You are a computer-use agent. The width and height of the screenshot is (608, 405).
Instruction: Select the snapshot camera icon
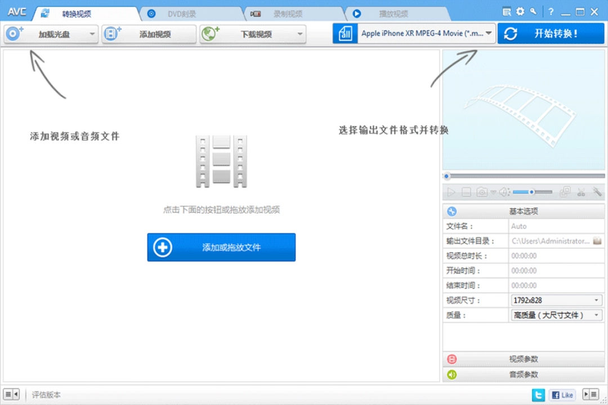pos(482,192)
